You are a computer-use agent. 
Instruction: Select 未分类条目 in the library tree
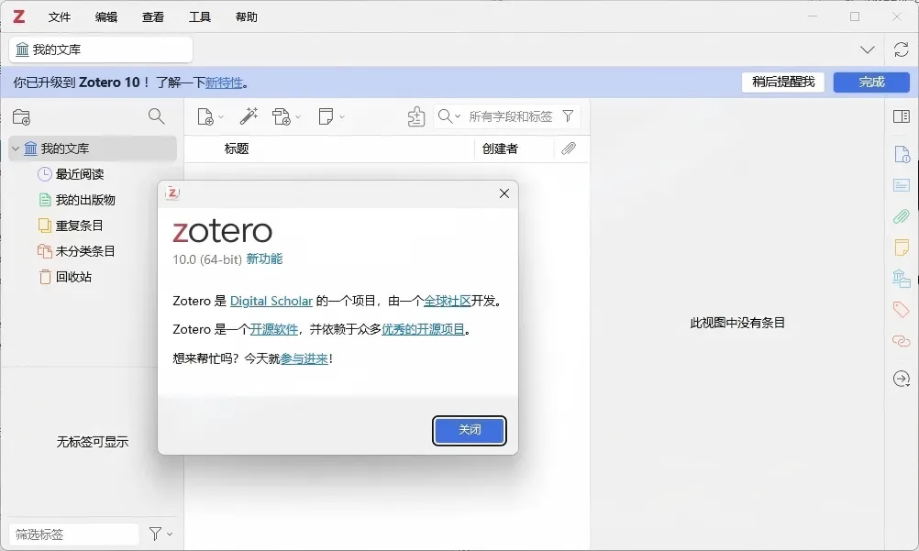tap(85, 251)
